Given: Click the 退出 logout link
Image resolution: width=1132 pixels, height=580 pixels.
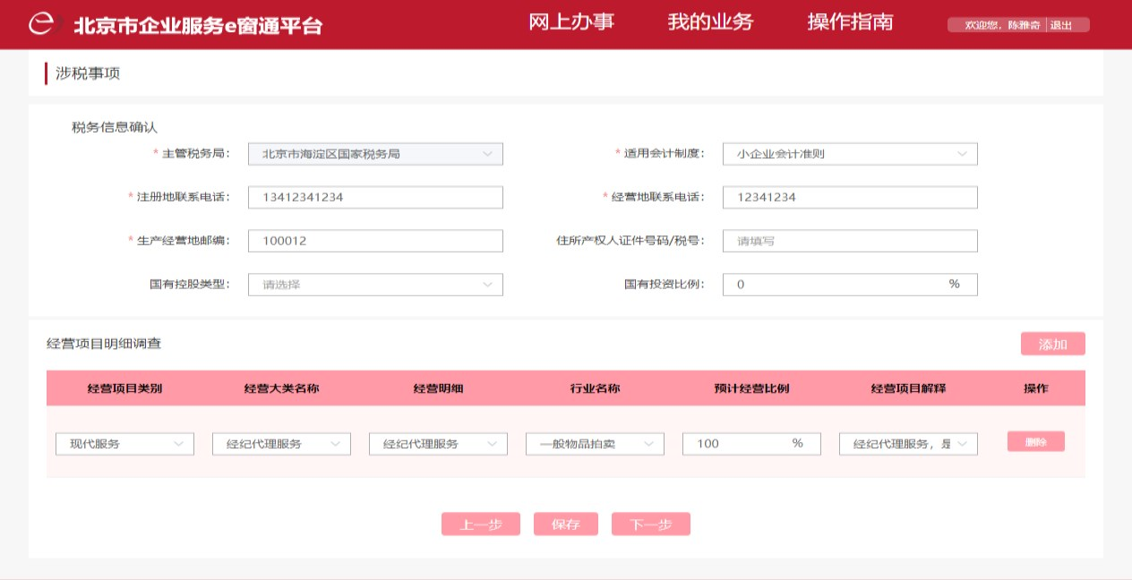Looking at the screenshot, I should tap(1061, 25).
